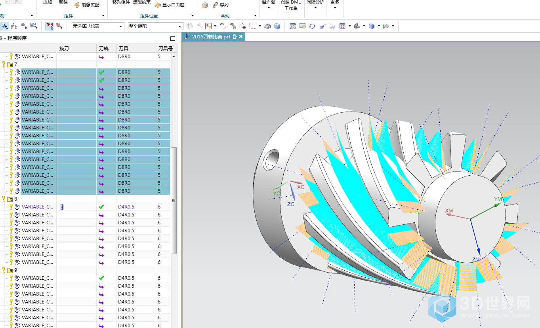Click the 移动组件 button
Screen dimensions: 540x328
[x=121, y=2]
